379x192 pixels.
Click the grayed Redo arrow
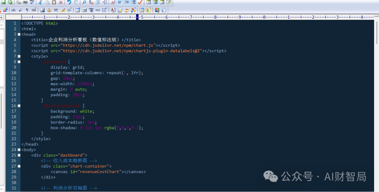click(x=76, y=2)
